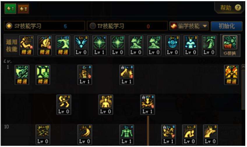Select the TP技能学习 radio button
Viewport: 247px width, 147px height.
click(93, 26)
